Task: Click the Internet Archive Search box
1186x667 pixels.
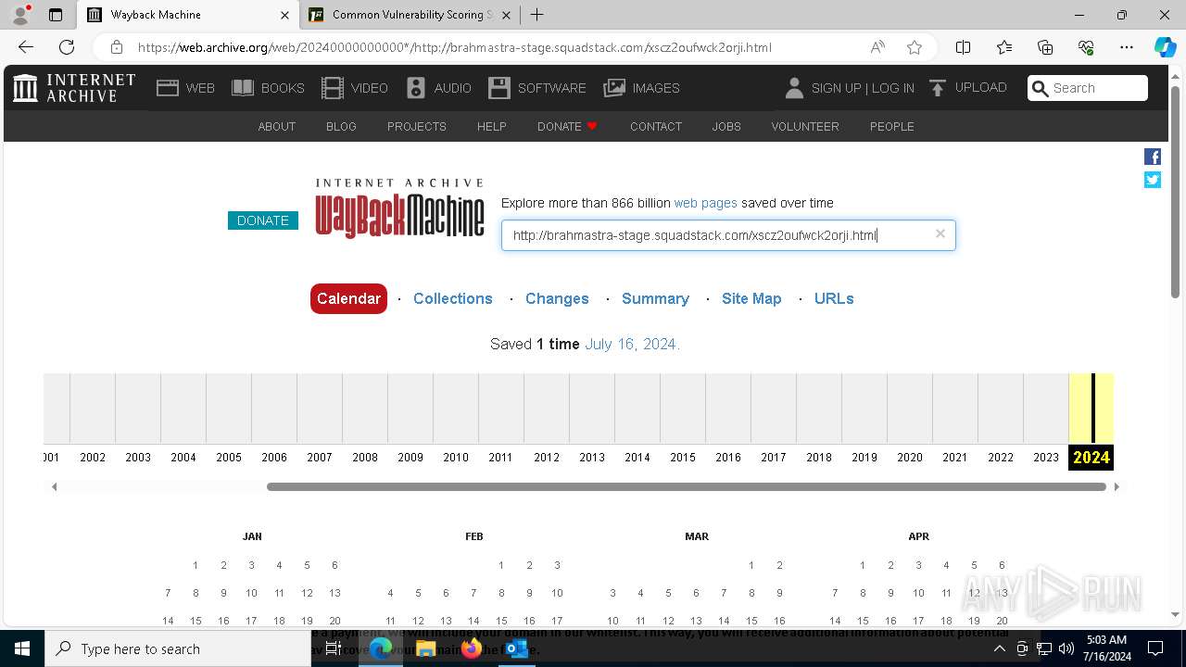Action: click(x=1088, y=88)
